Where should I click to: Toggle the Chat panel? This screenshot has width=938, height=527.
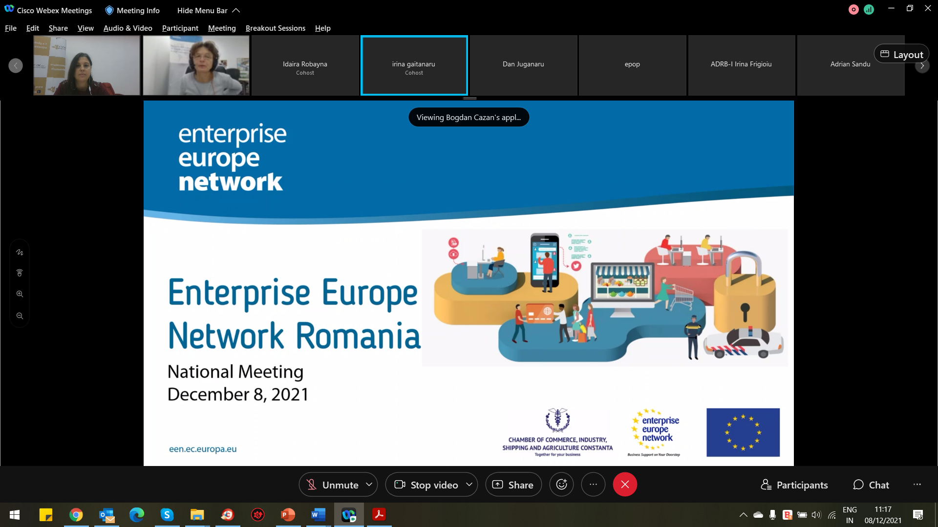pyautogui.click(x=871, y=485)
